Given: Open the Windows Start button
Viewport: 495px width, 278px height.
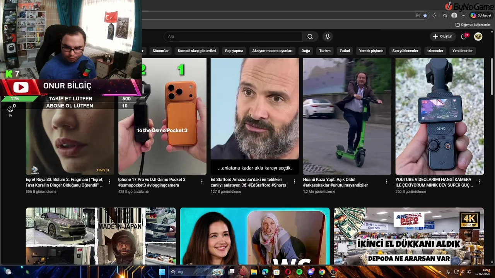Looking at the screenshot, I should point(162,272).
